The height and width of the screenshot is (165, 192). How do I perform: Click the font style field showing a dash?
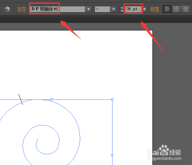click(103, 9)
